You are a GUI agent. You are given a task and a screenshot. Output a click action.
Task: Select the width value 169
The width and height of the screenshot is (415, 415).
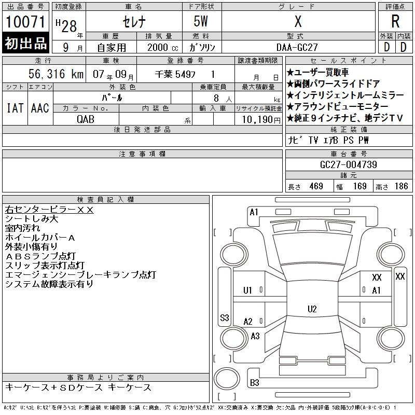[x=359, y=186]
